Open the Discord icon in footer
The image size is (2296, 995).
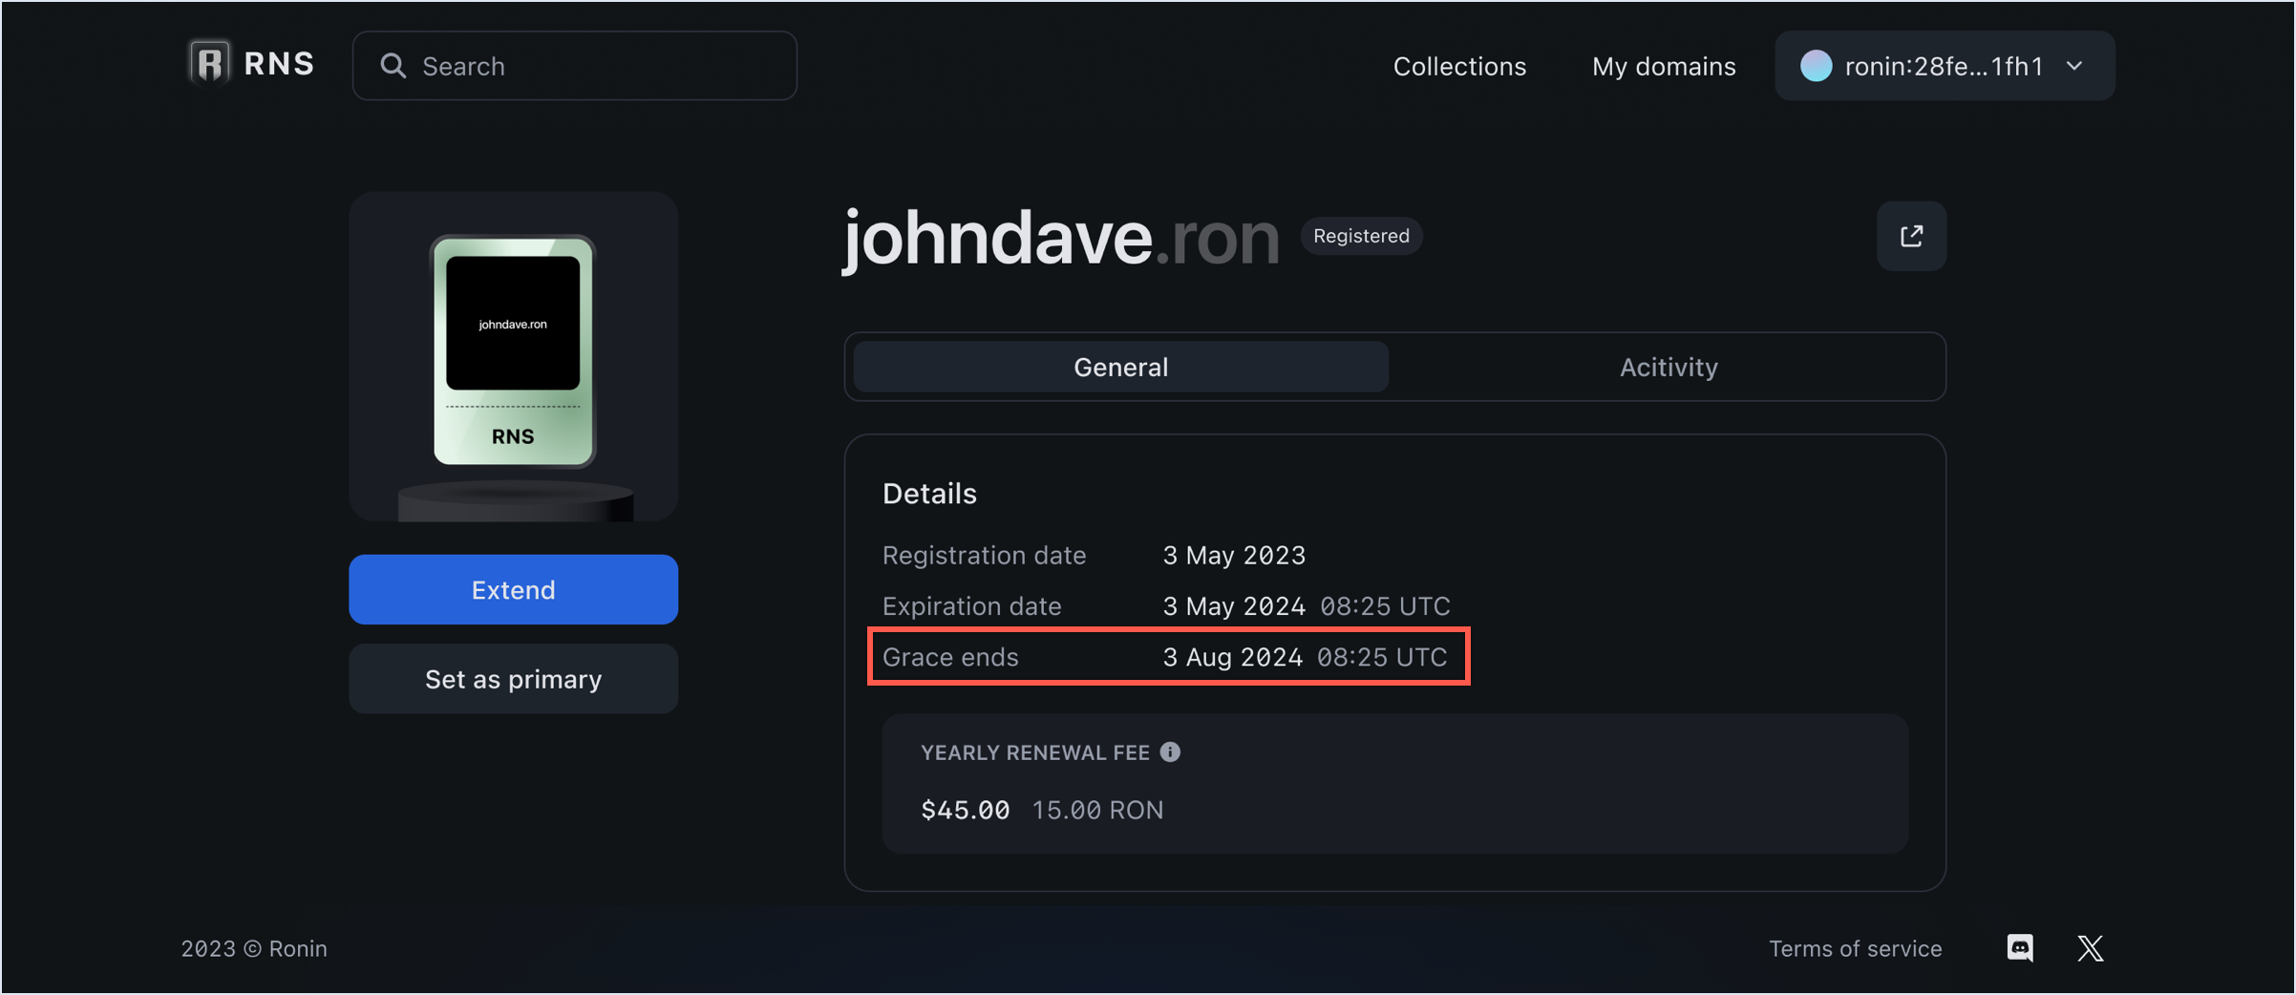tap(2020, 948)
